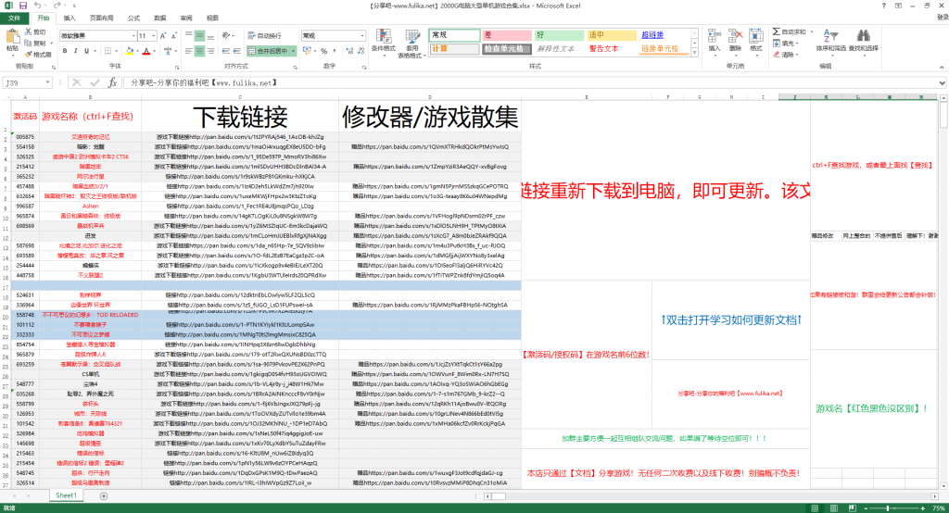
Task: Apply comma style to numbers
Action: [335, 51]
